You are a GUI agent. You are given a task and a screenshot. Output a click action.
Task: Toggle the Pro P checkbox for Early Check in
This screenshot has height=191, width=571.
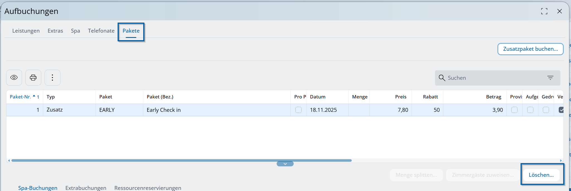[298, 110]
